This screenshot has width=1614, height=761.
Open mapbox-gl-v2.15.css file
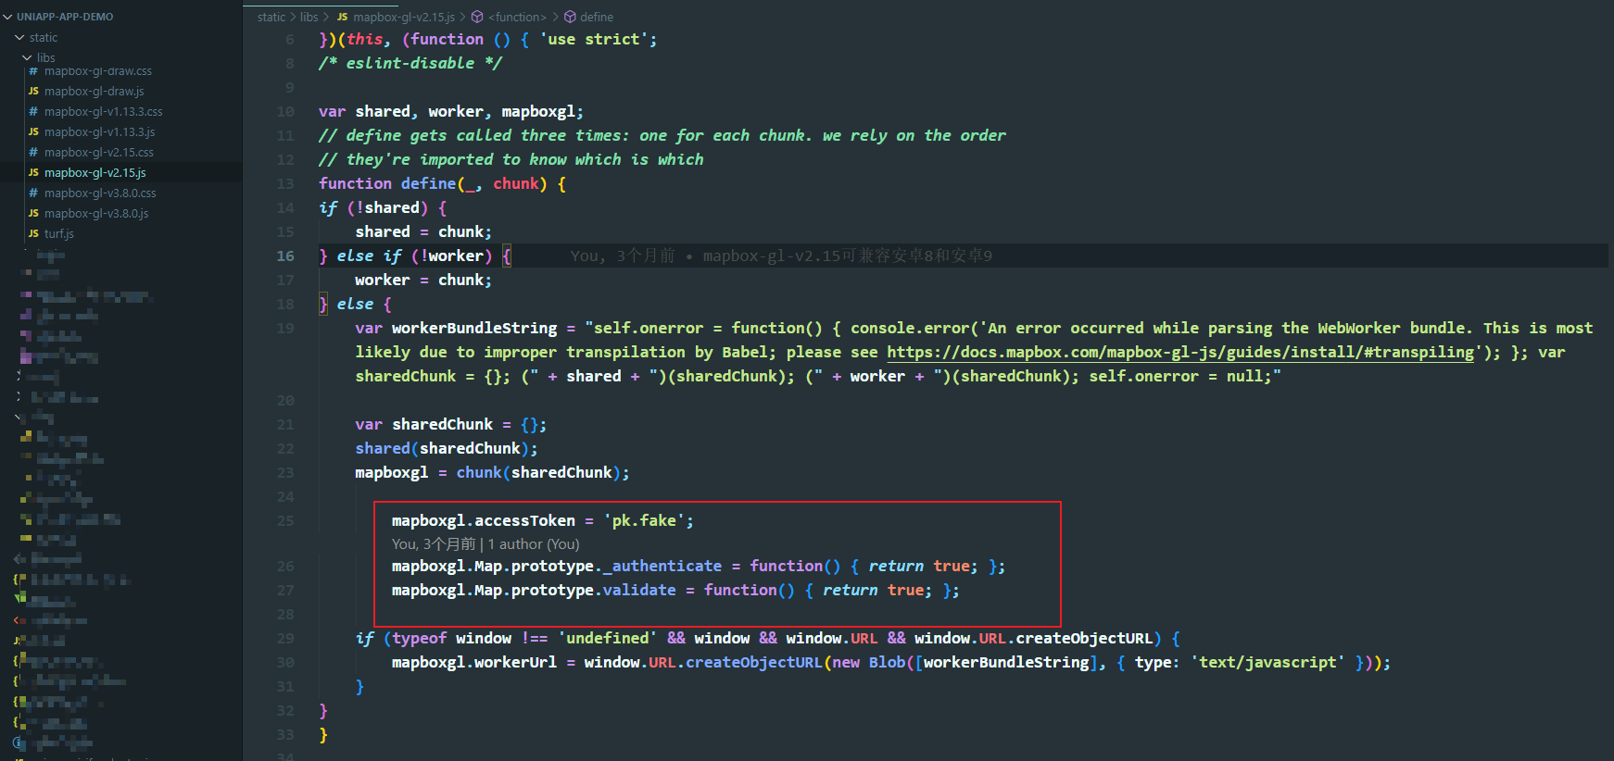pyautogui.click(x=98, y=152)
